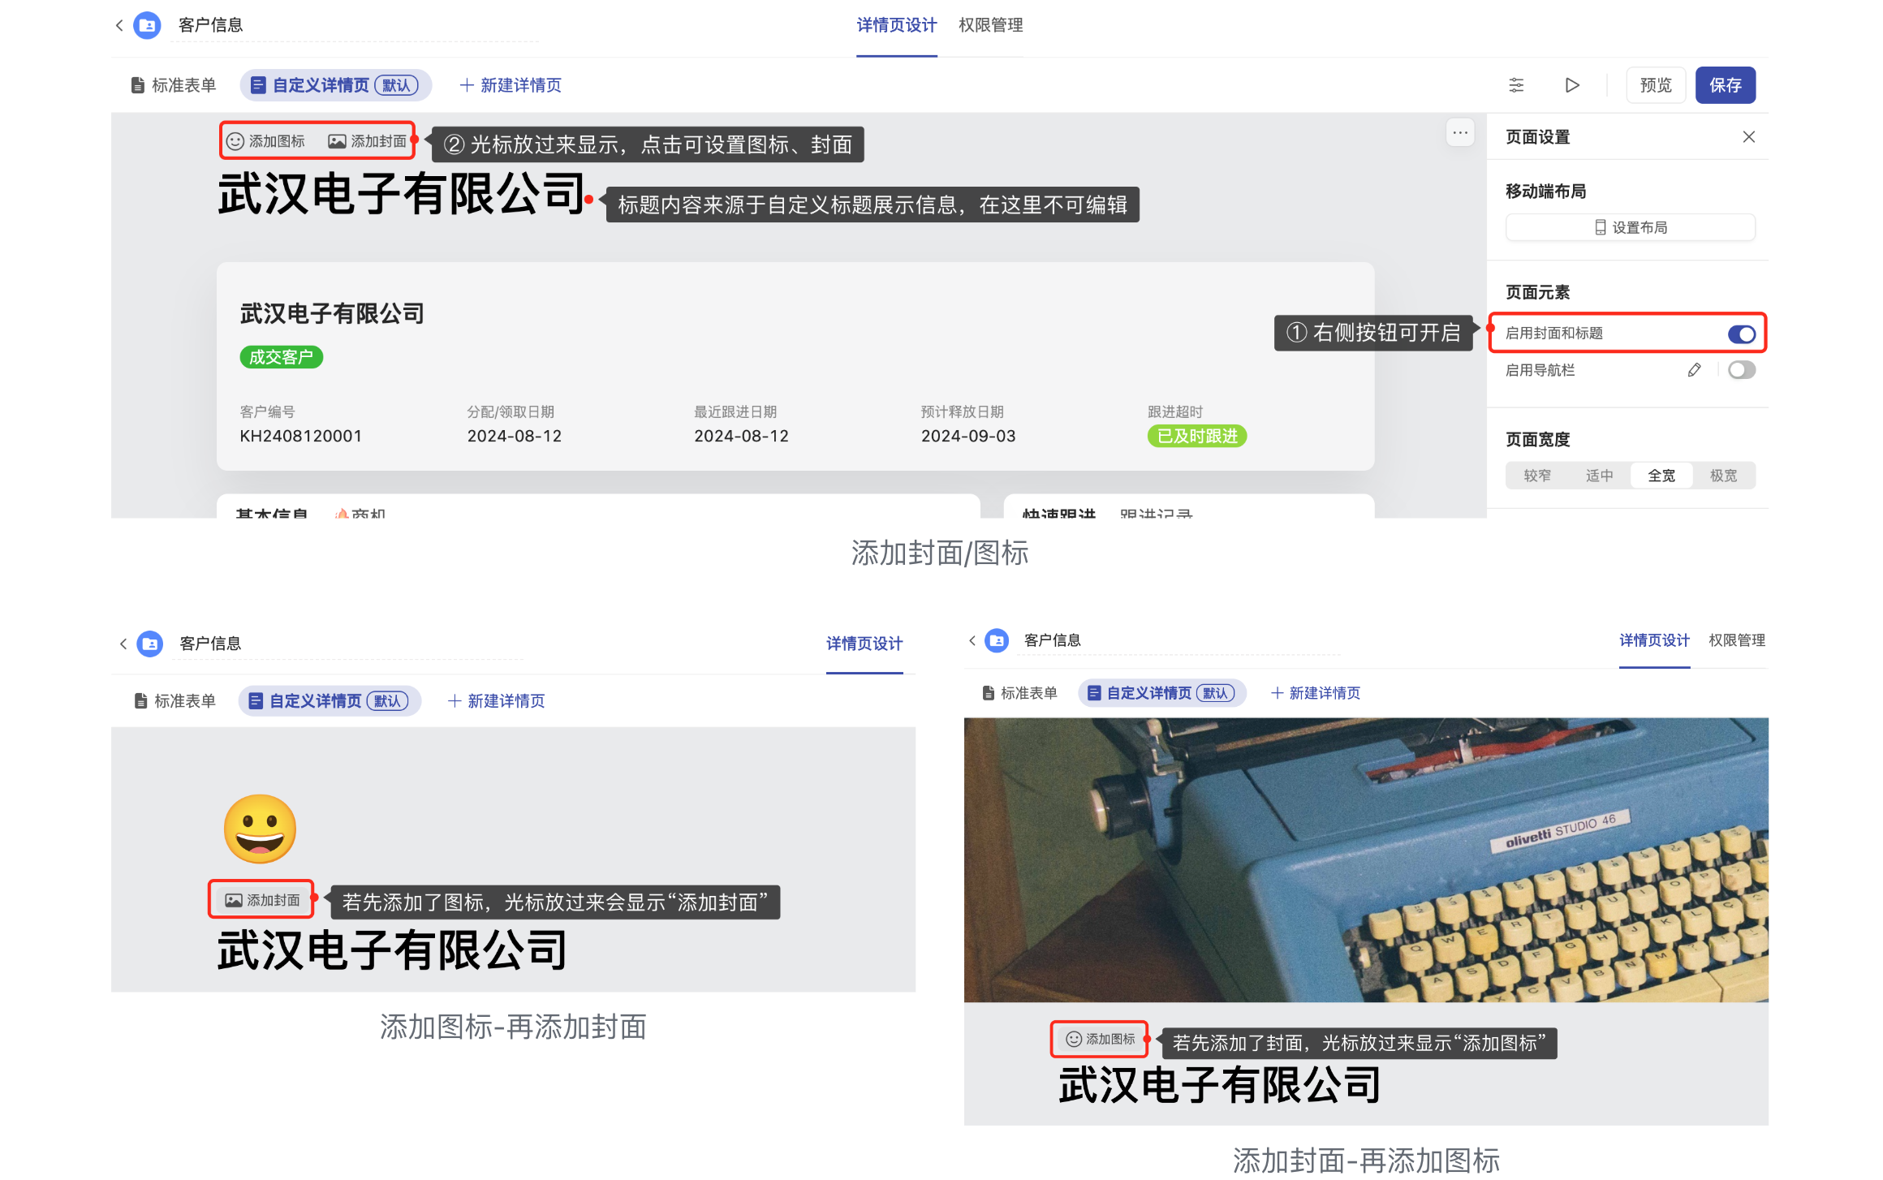Select 自定义详情页 tab in top screenshot
Image resolution: width=1883 pixels, height=1180 pixels.
point(335,85)
